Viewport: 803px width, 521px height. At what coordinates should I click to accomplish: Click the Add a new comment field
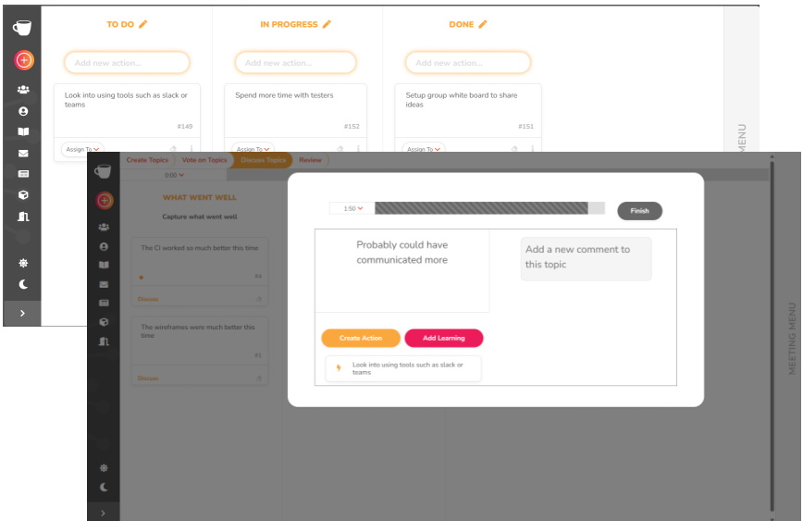click(x=586, y=258)
